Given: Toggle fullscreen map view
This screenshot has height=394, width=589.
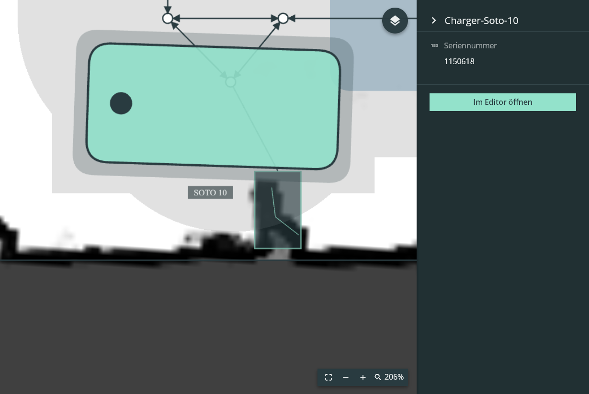Looking at the screenshot, I should [x=328, y=377].
